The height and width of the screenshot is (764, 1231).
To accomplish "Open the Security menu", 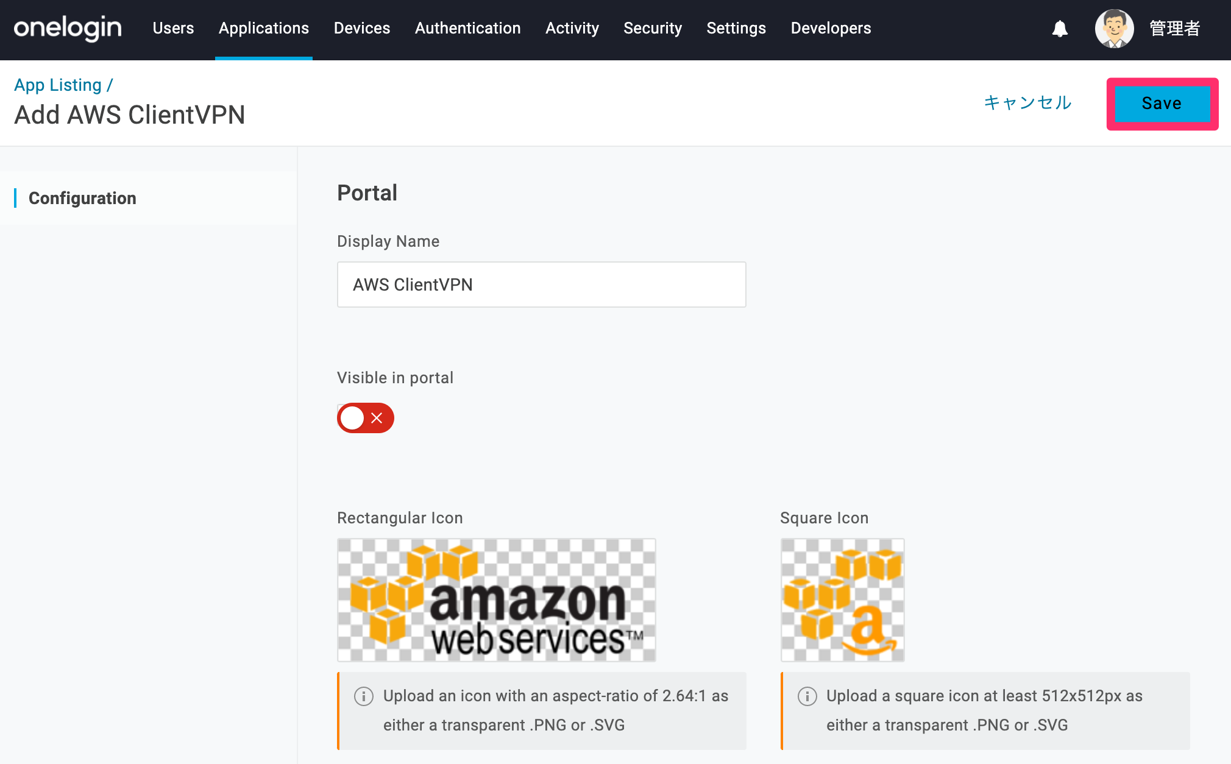I will click(653, 28).
